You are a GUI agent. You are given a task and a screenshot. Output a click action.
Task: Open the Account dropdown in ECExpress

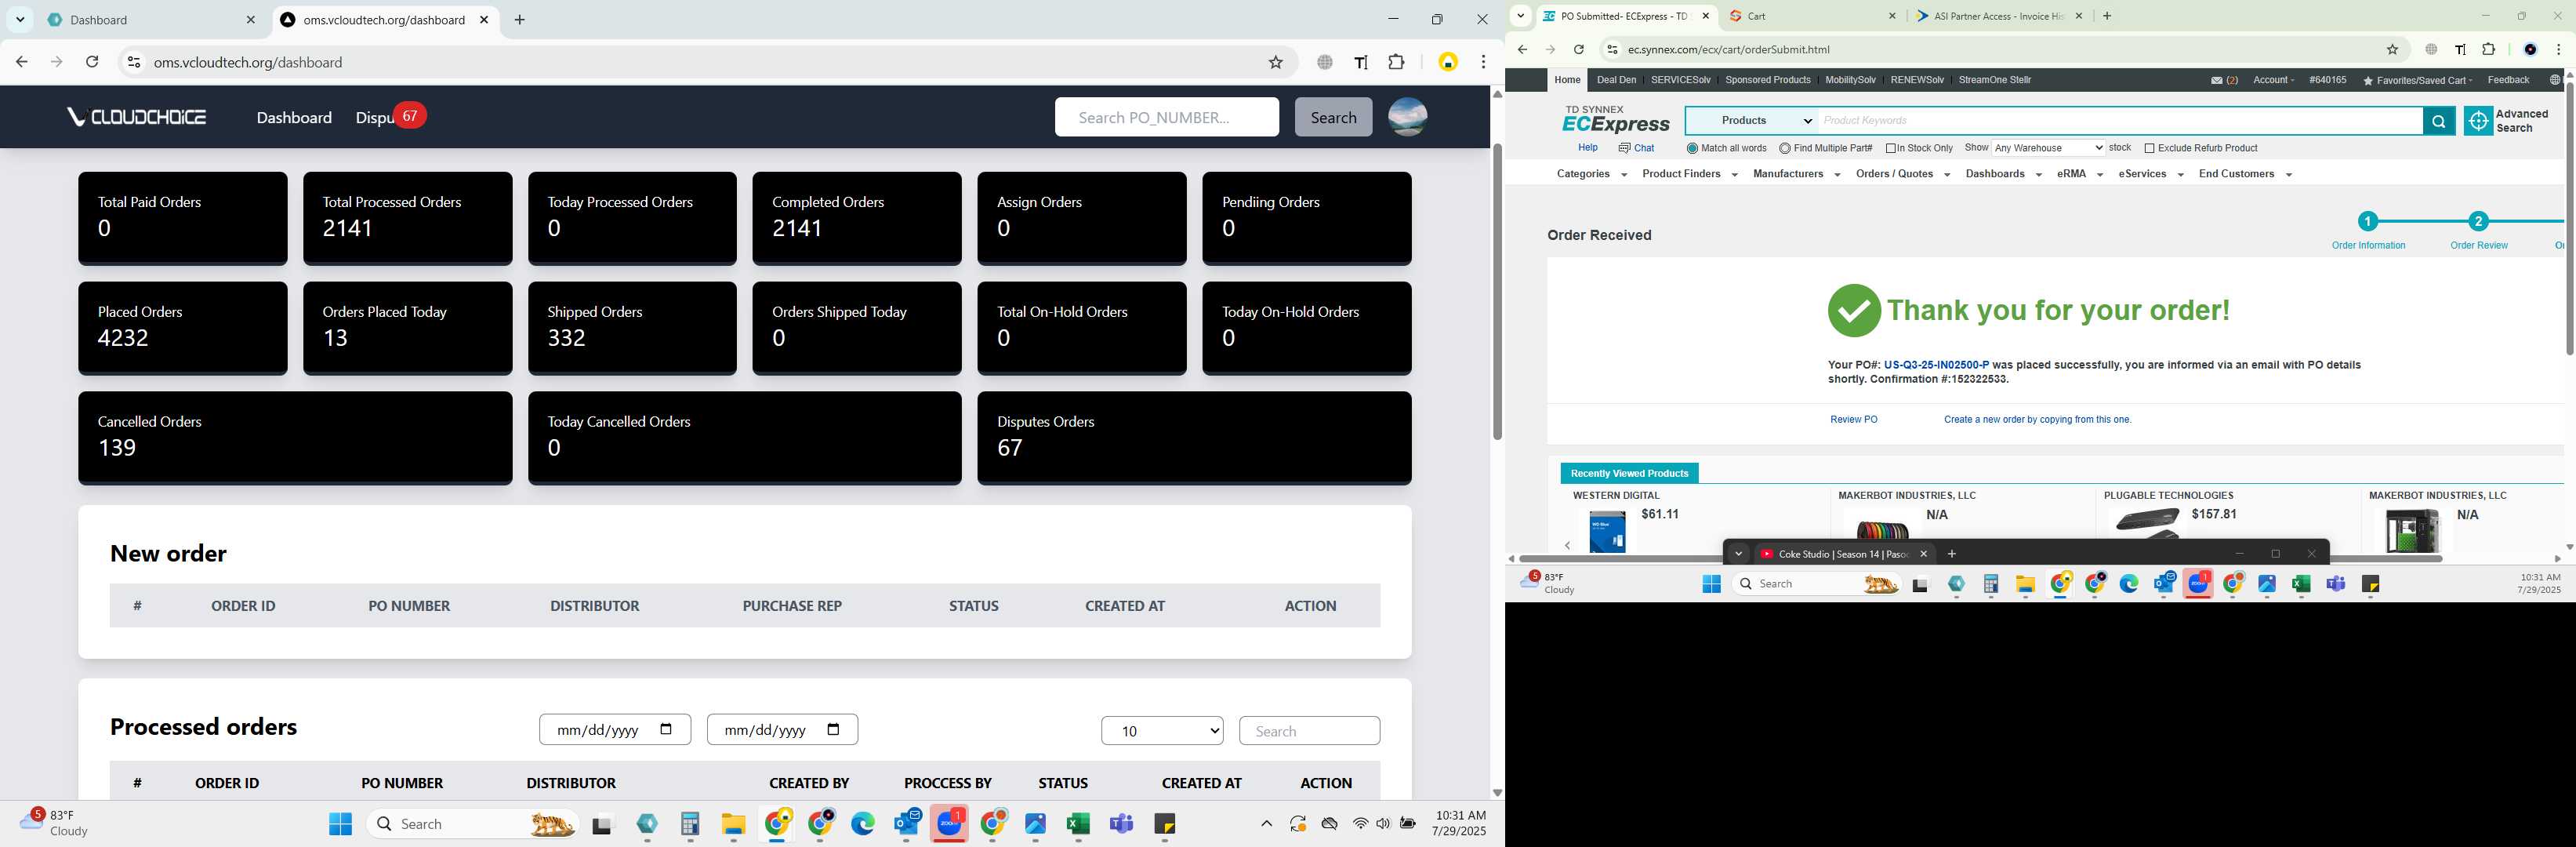pyautogui.click(x=2273, y=80)
